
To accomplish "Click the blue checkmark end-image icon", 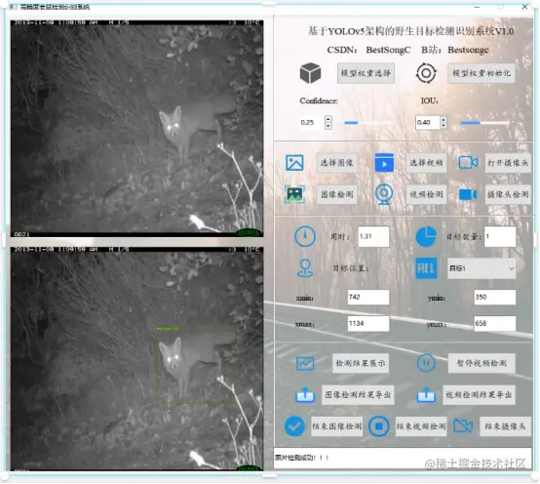I will pos(294,426).
